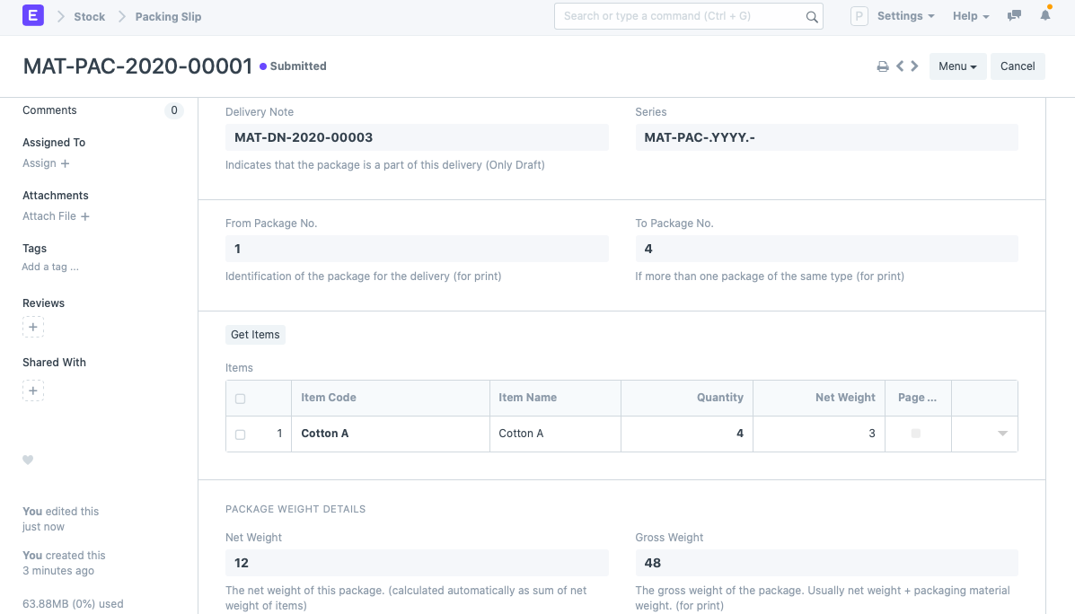Image resolution: width=1075 pixels, height=614 pixels.
Task: Click plus icon under Shared With
Action: tap(33, 390)
